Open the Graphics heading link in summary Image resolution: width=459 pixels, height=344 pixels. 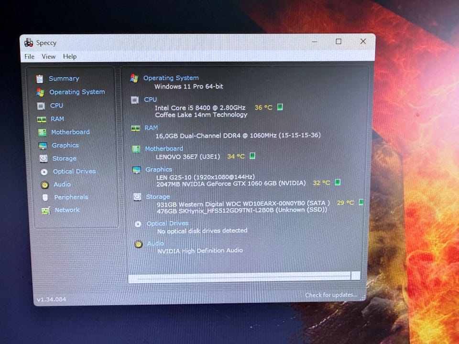pos(159,169)
